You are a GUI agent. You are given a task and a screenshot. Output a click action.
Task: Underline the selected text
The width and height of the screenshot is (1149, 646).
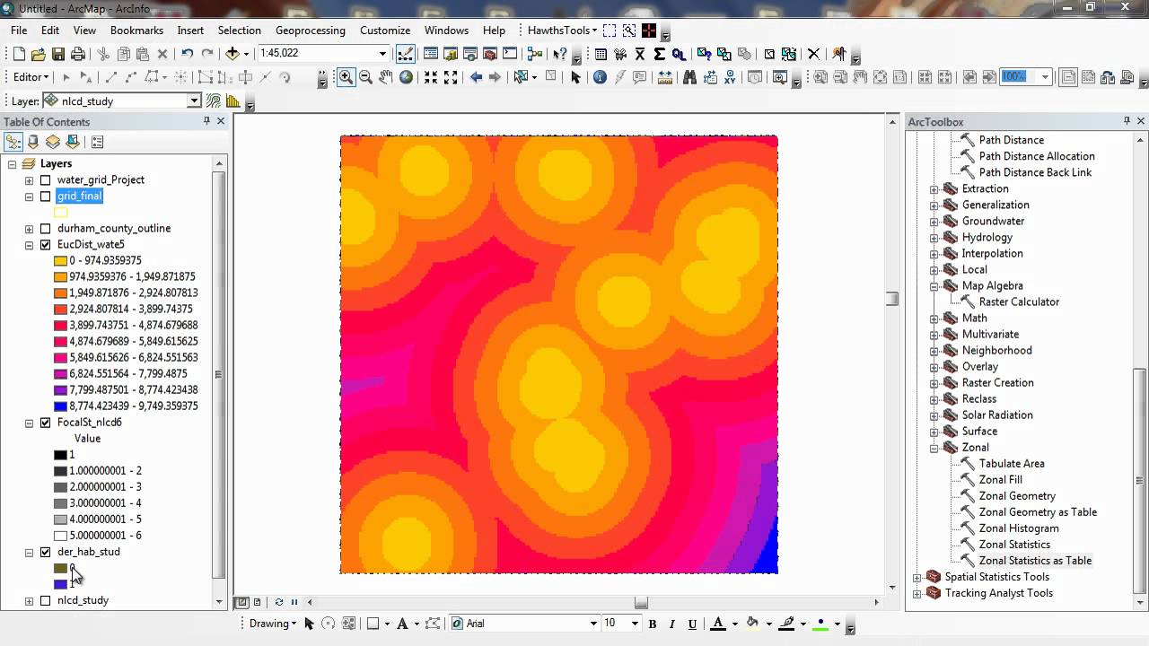pyautogui.click(x=692, y=624)
